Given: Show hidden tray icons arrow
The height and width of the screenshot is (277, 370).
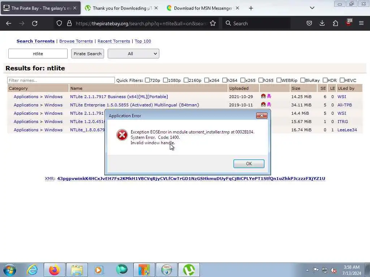Looking at the screenshot, I should point(307,271).
